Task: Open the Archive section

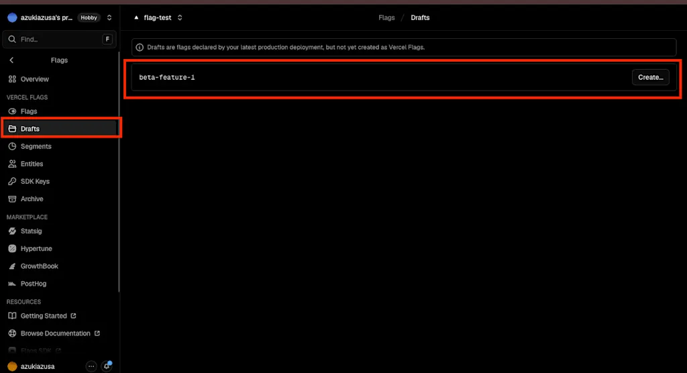Action: 59,199
